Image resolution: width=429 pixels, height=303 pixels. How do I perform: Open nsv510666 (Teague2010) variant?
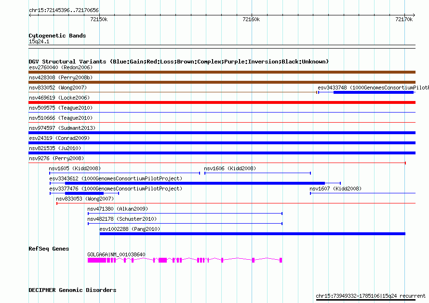coord(61,118)
